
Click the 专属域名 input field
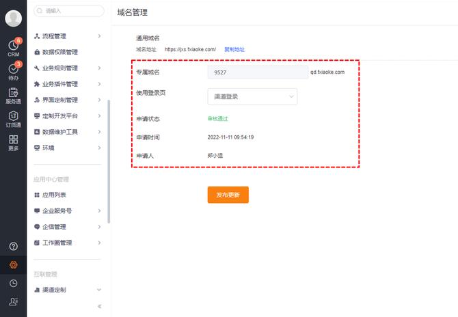(x=258, y=72)
